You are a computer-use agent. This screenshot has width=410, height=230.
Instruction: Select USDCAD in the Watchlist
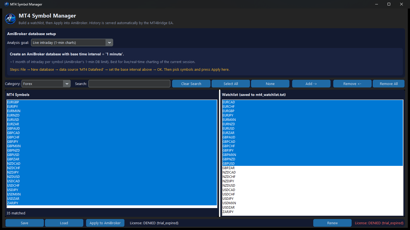pos(313,190)
